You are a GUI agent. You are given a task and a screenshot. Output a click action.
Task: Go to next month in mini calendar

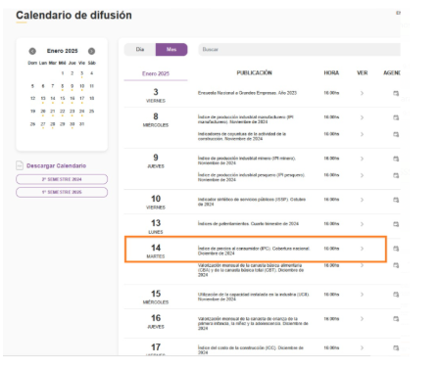(91, 51)
